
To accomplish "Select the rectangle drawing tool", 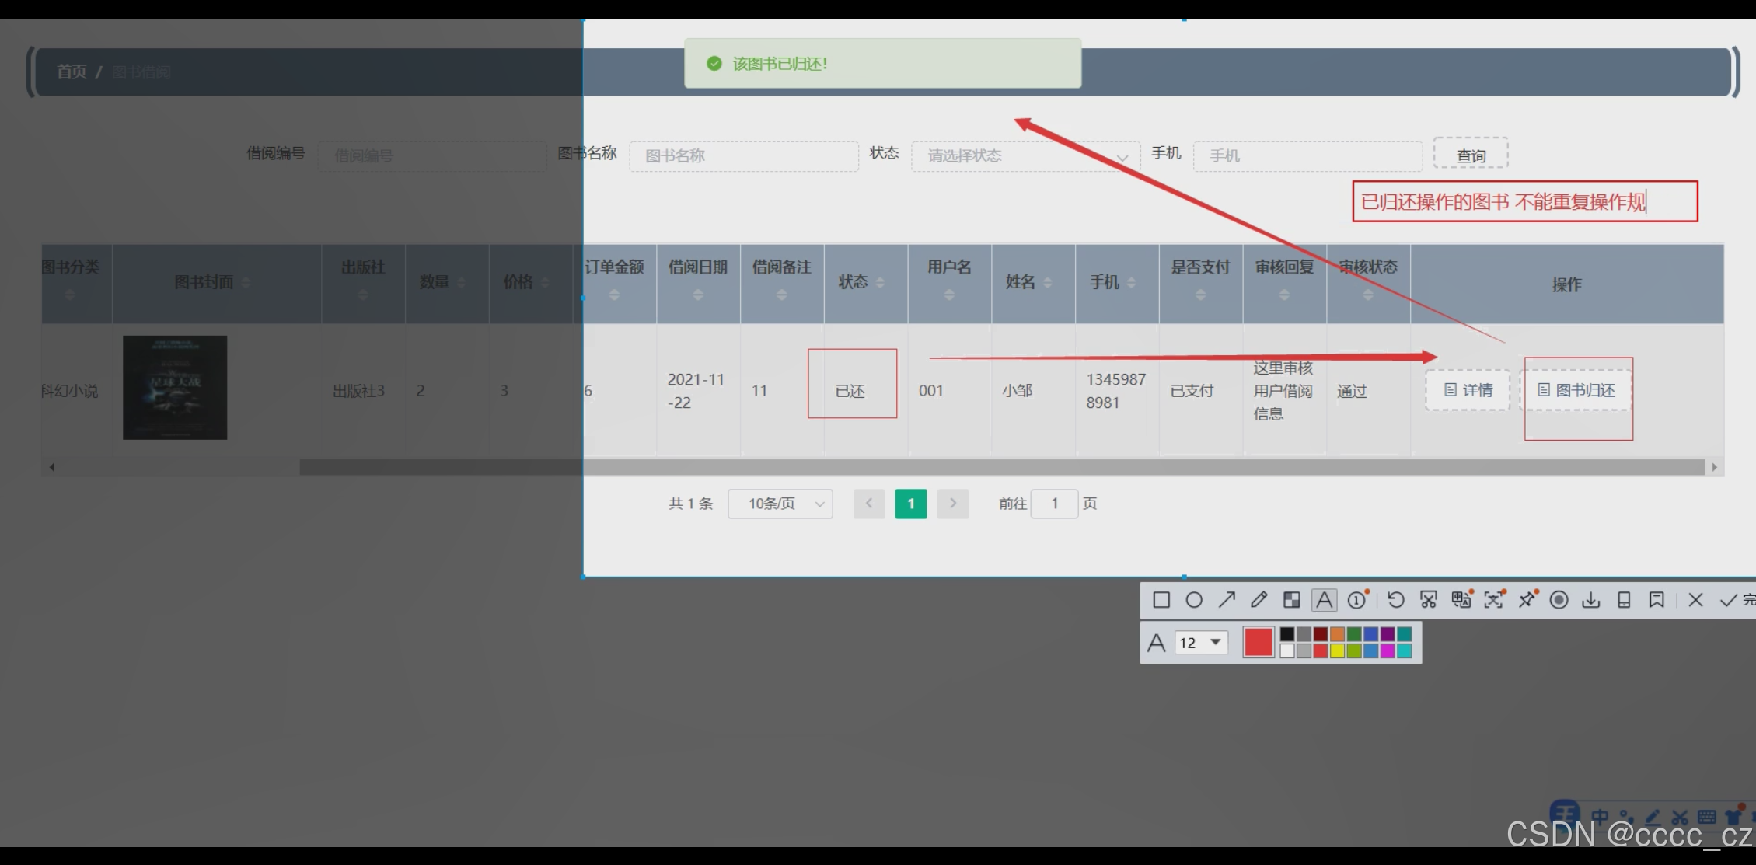I will pyautogui.click(x=1161, y=600).
